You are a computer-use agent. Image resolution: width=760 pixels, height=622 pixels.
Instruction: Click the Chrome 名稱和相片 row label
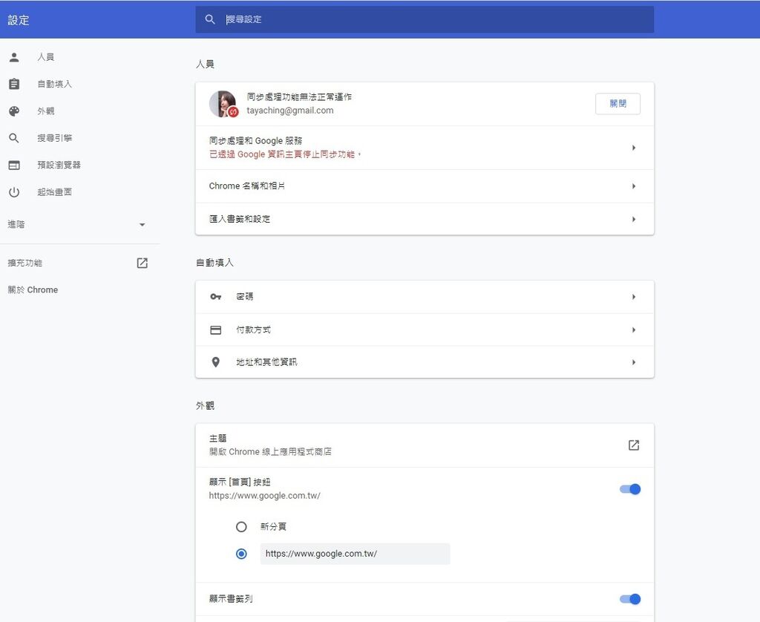click(x=246, y=186)
